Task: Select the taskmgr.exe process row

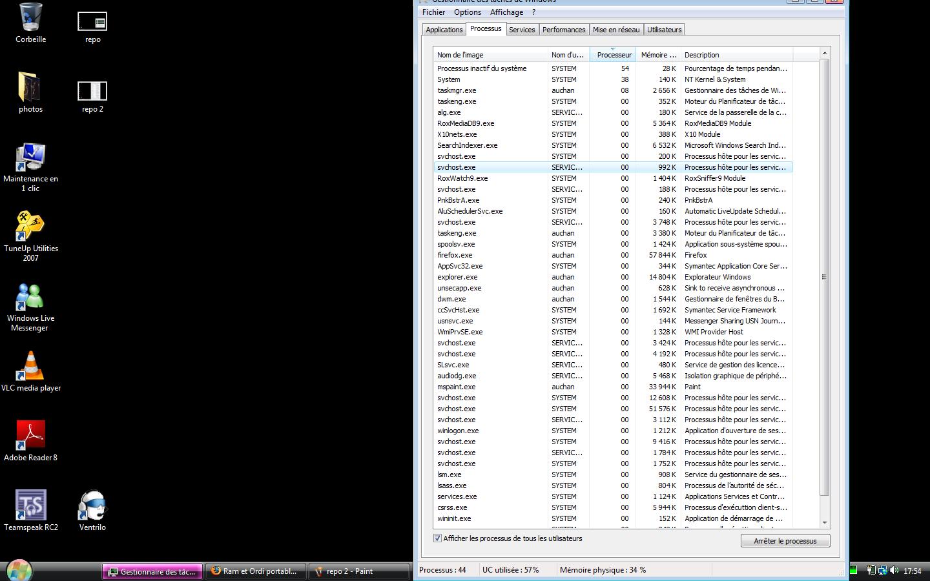Action: (613, 90)
